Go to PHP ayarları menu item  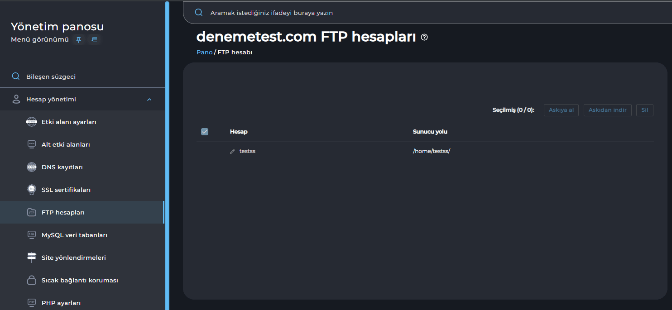(x=61, y=303)
